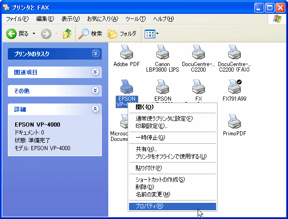Select the DocuCentre C2200 (FAX) printer
The image size is (288, 219).
(235, 52)
